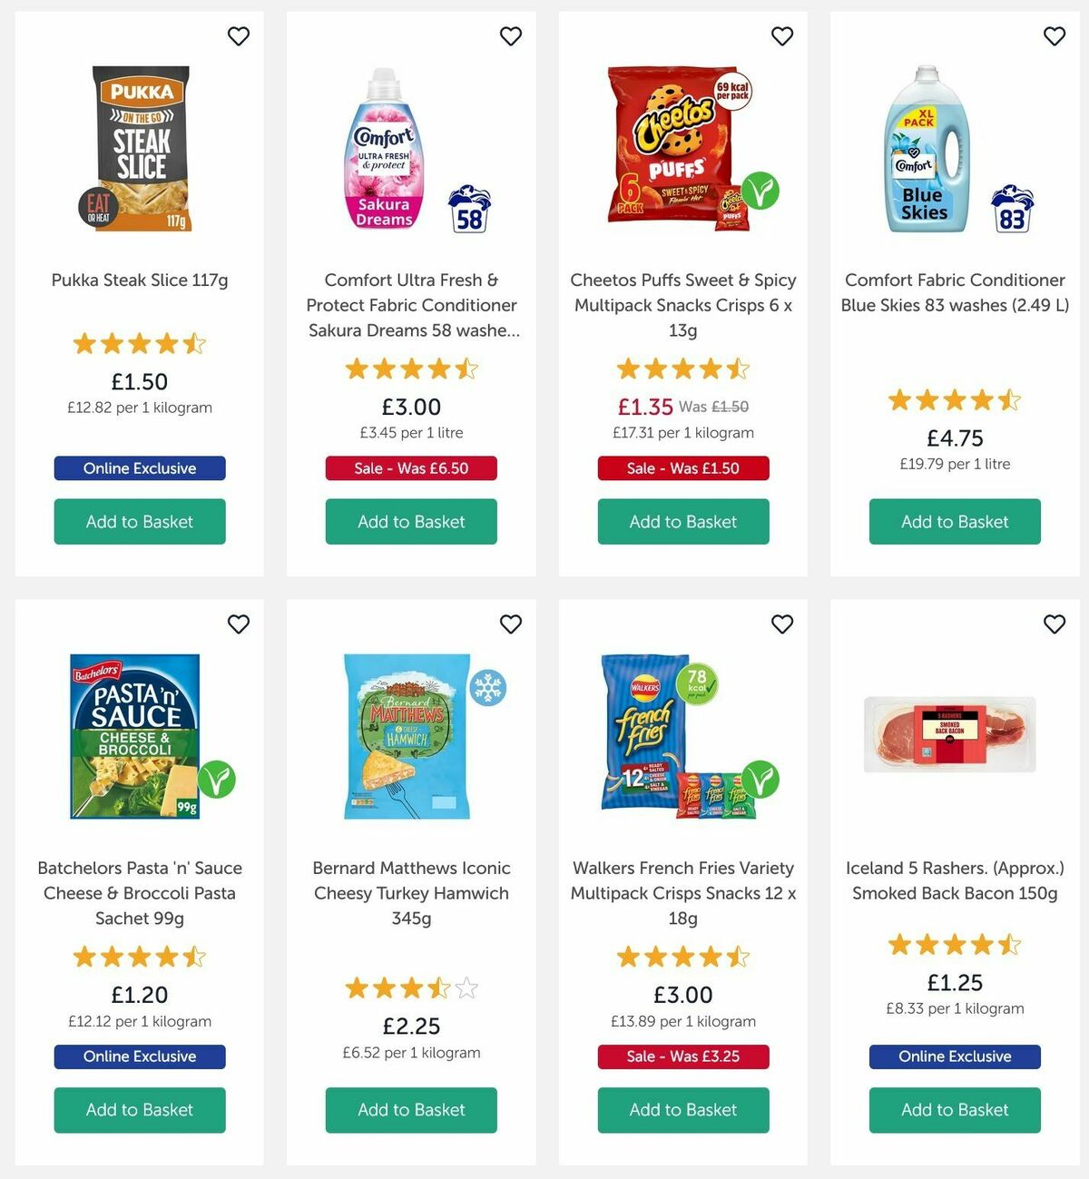The image size is (1089, 1179).
Task: Open the Online Exclusive tag on Pukka Steak Slice
Action: pyautogui.click(x=139, y=468)
